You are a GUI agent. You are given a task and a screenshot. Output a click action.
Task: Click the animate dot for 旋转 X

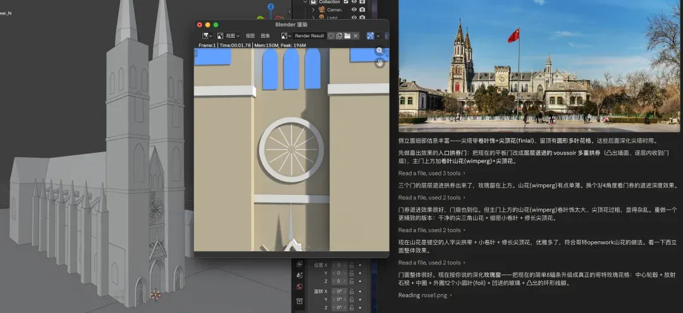(x=360, y=292)
